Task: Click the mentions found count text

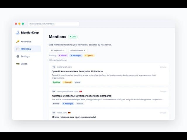Action: pos(58,60)
